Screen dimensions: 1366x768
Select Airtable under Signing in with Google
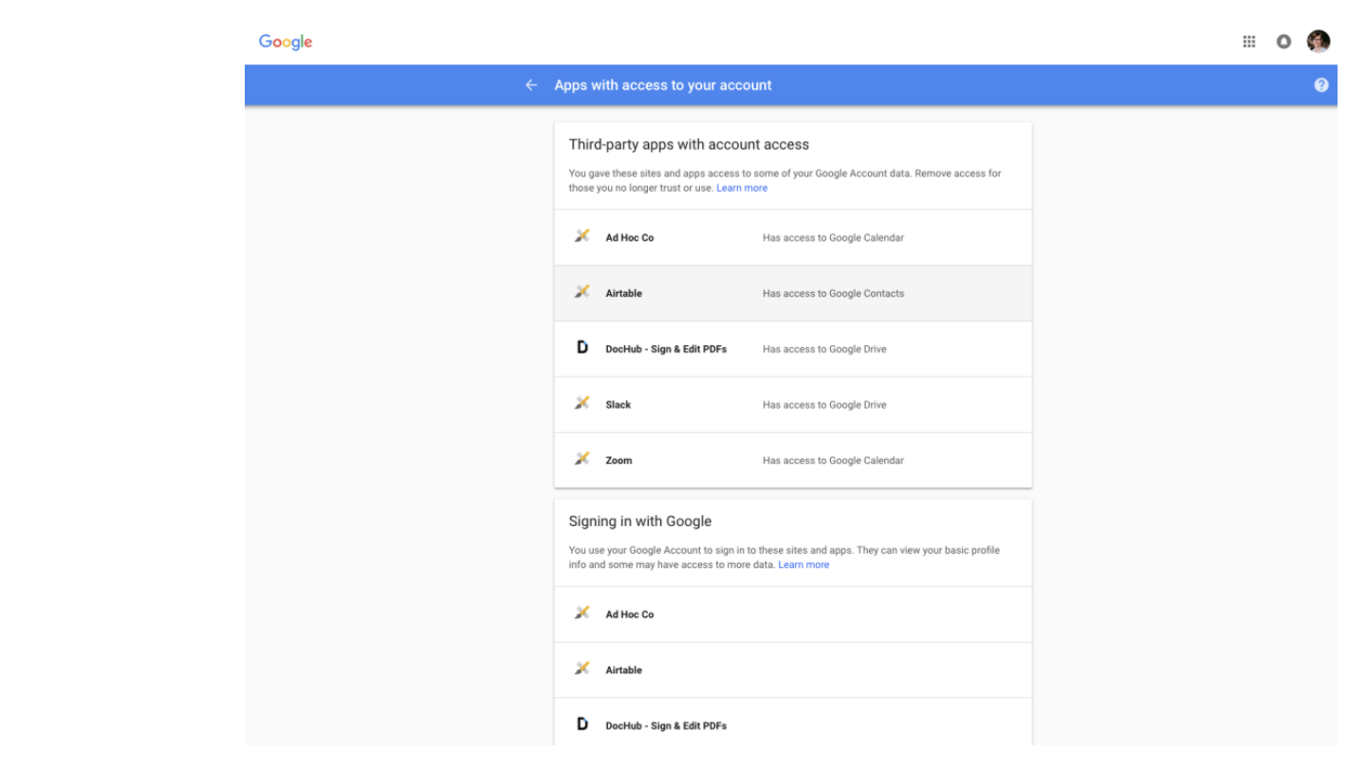pos(793,670)
